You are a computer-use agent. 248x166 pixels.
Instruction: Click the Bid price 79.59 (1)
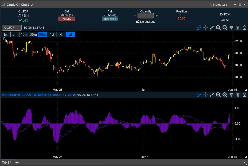[66, 15]
